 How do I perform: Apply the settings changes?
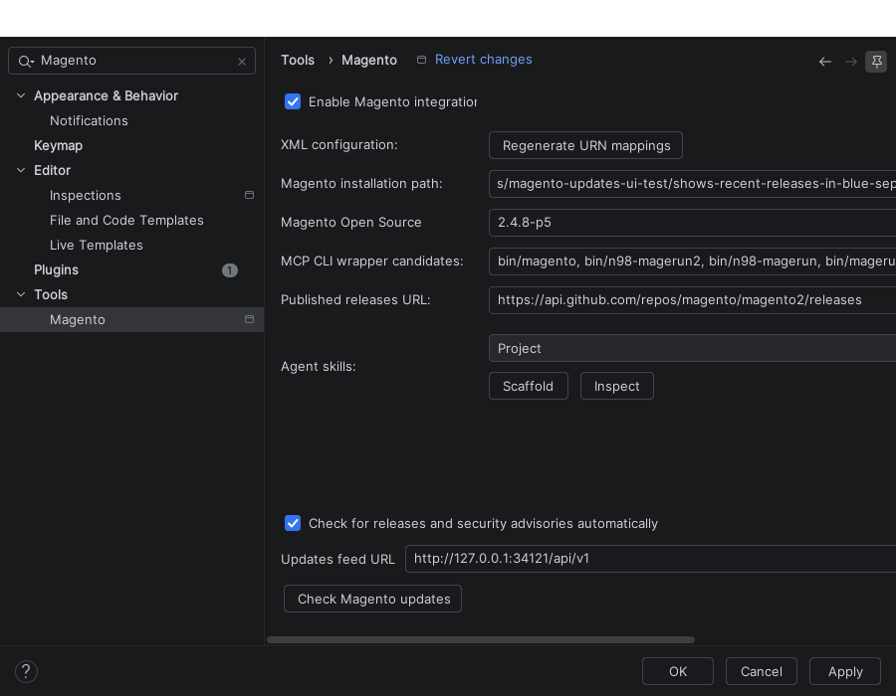tap(845, 671)
